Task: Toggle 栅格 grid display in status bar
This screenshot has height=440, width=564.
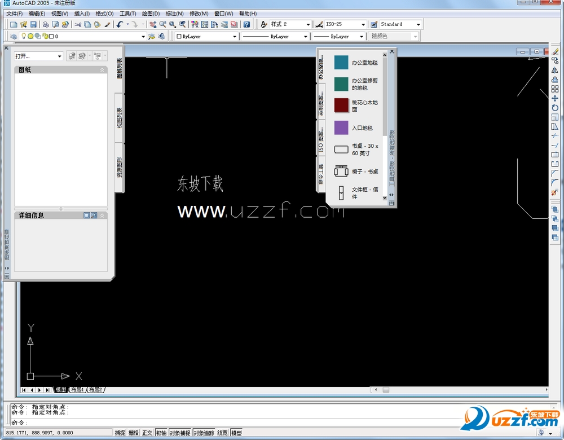Action: (134, 433)
